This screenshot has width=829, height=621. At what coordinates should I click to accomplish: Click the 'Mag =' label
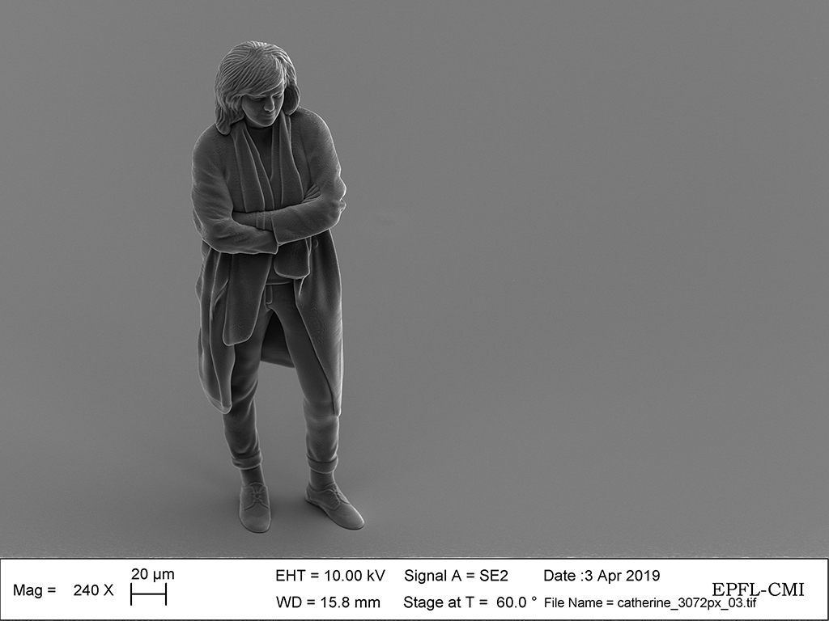[34, 590]
